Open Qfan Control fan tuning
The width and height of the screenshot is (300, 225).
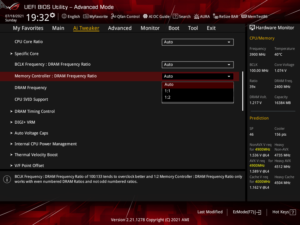[125, 16]
